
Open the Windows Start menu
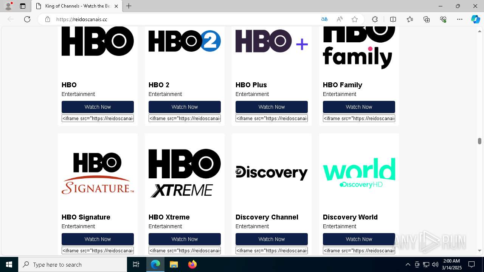click(x=9, y=264)
